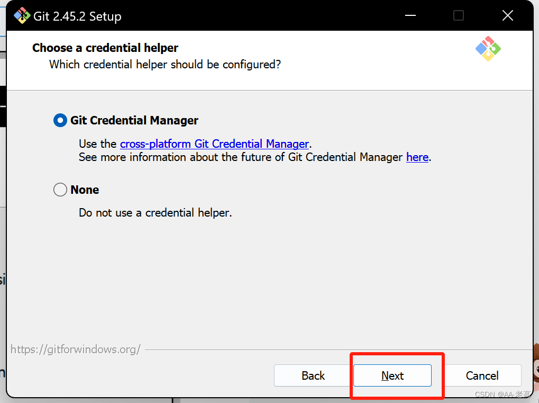Click the 'Choose a credential helper' heading
This screenshot has height=403, width=539.
105,48
